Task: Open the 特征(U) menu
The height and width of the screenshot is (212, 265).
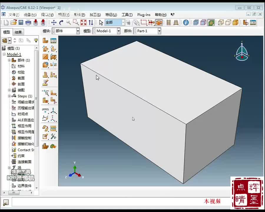Action: pos(111,15)
